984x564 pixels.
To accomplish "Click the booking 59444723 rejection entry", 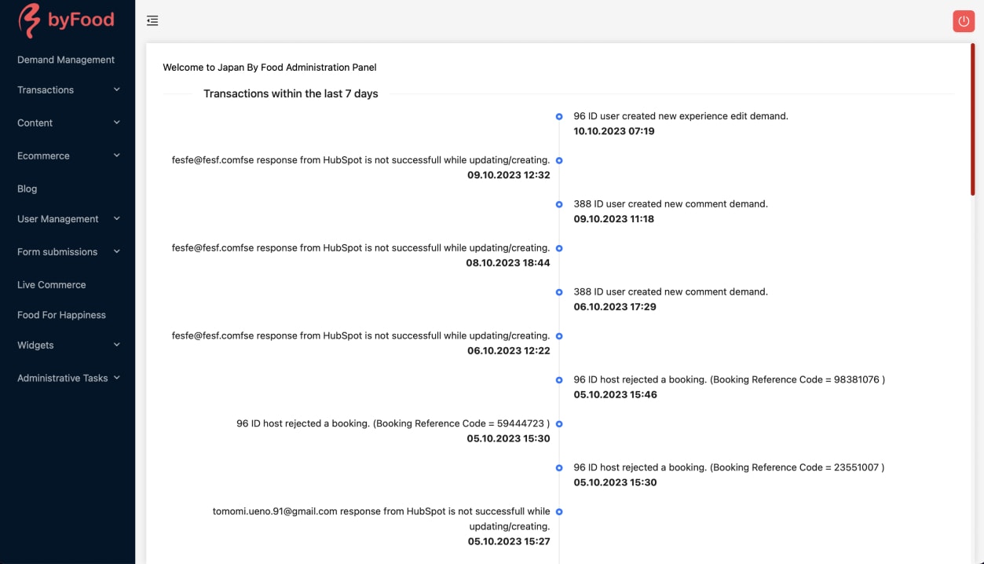I will point(393,423).
